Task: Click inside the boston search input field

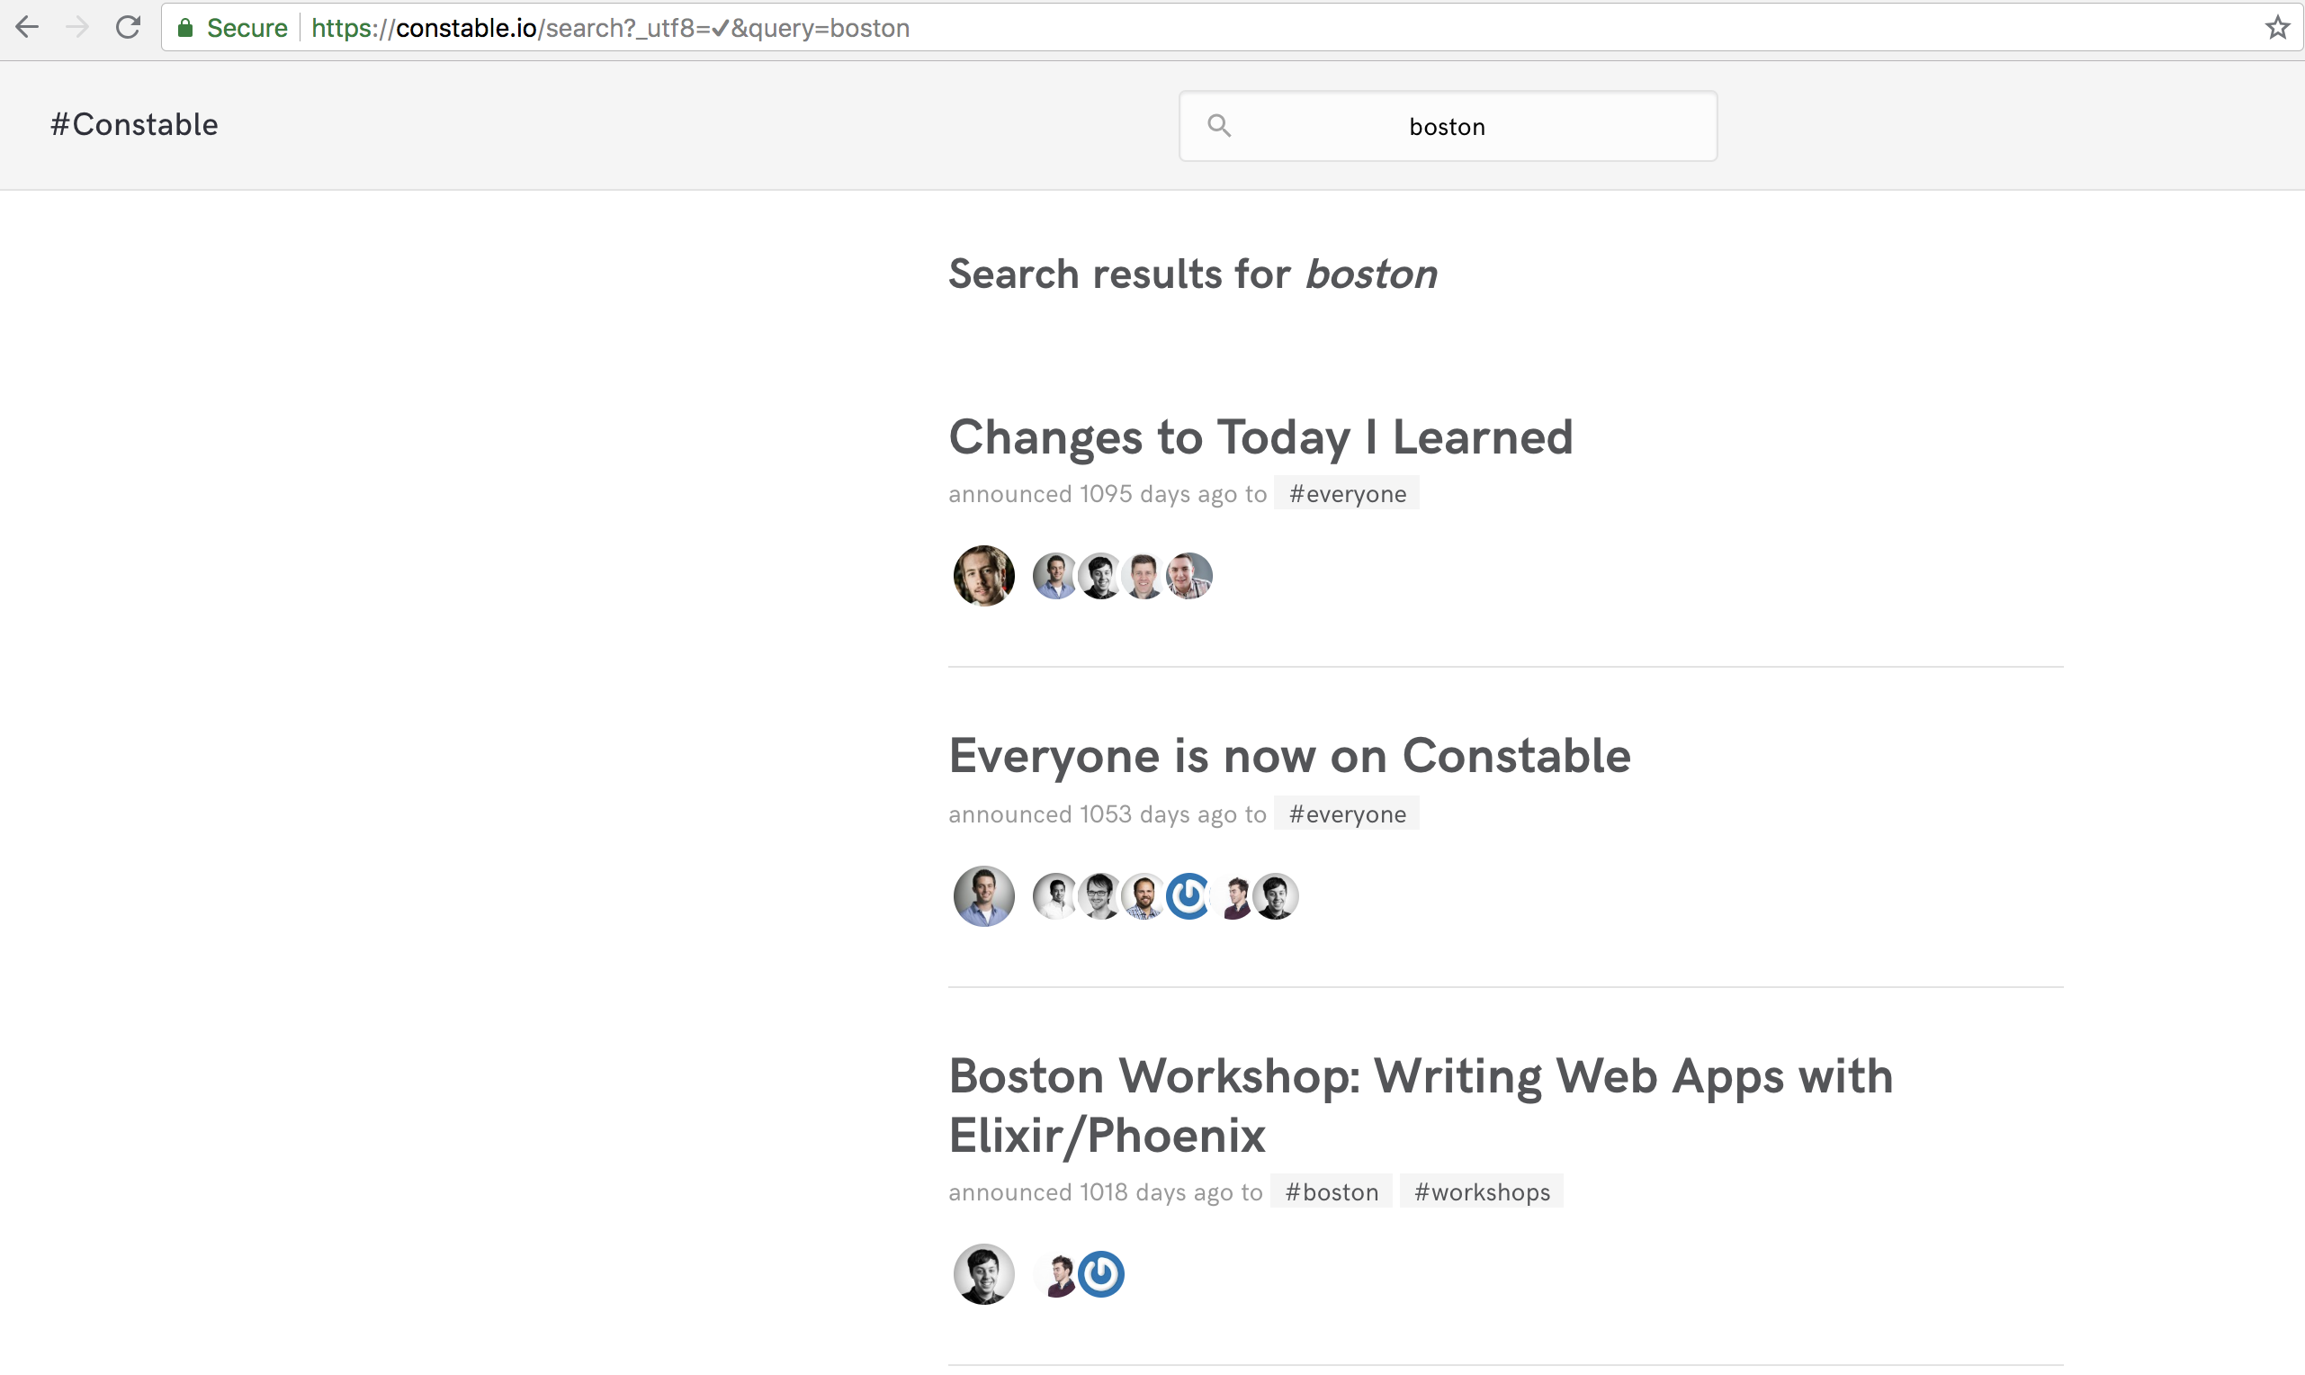Action: point(1448,126)
